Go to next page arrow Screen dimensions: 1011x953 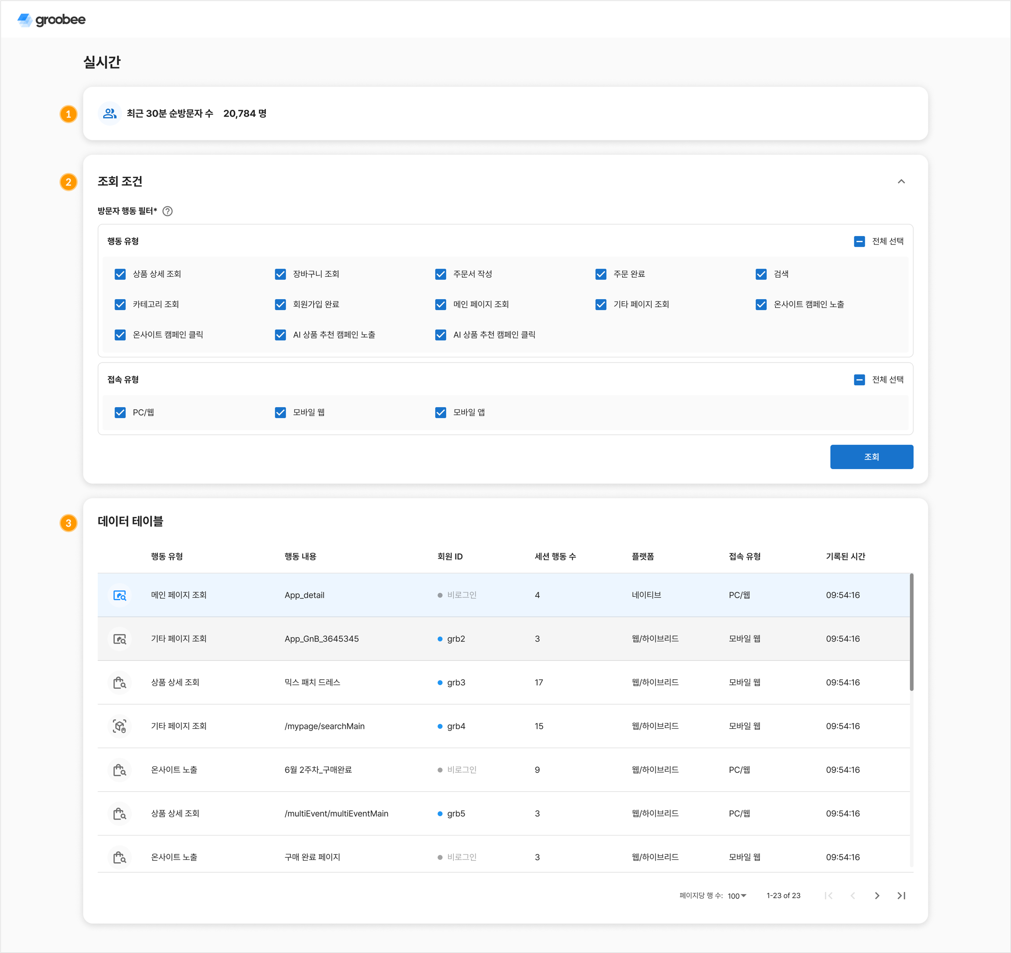tap(877, 896)
